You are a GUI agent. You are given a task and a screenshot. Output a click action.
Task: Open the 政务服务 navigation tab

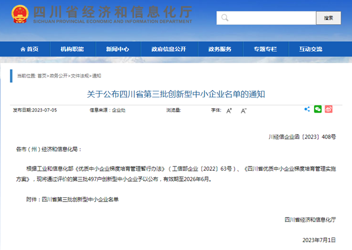click(x=220, y=49)
